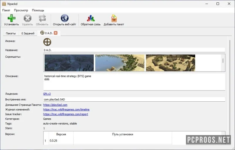Close the 0 A.D. tab
This screenshot has height=150, width=235.
tap(56, 33)
